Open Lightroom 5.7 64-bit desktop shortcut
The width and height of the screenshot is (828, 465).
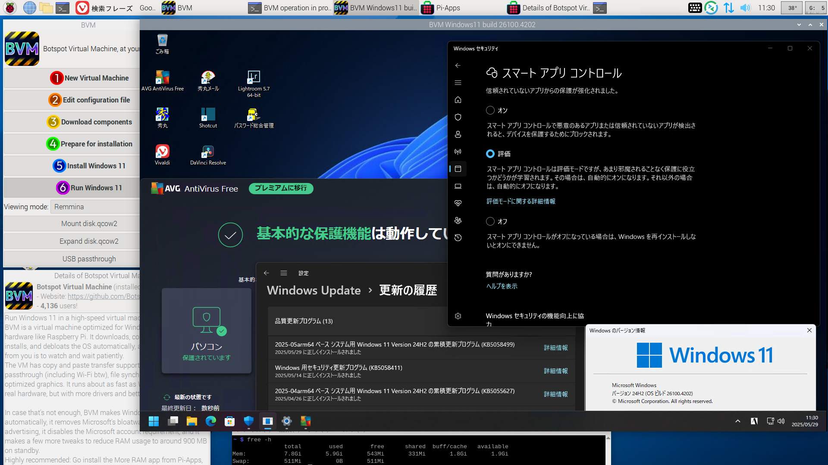[x=254, y=84]
